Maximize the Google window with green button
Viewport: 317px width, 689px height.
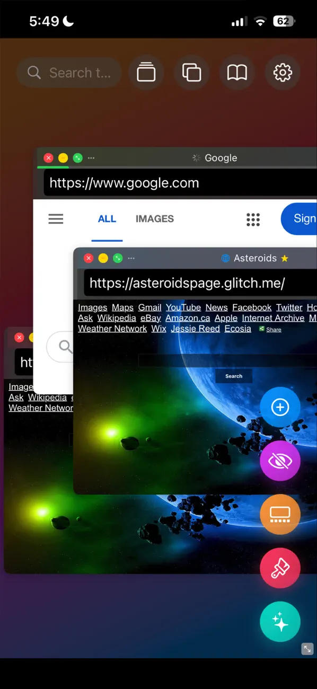pos(77,158)
